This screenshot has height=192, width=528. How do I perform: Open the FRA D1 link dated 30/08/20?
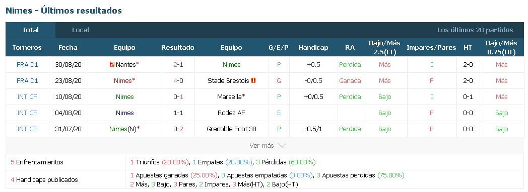[27, 64]
